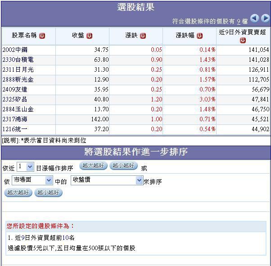Click foreign net buy 141,054
This screenshot has height=266, width=271.
(259, 50)
